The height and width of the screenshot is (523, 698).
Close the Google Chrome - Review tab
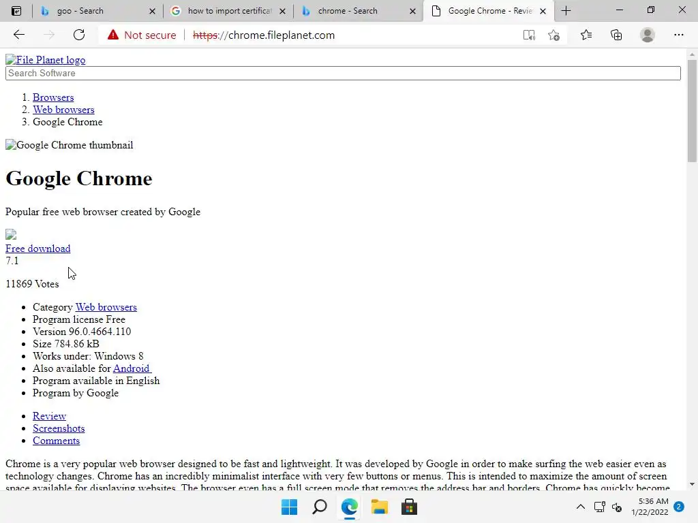coord(543,11)
